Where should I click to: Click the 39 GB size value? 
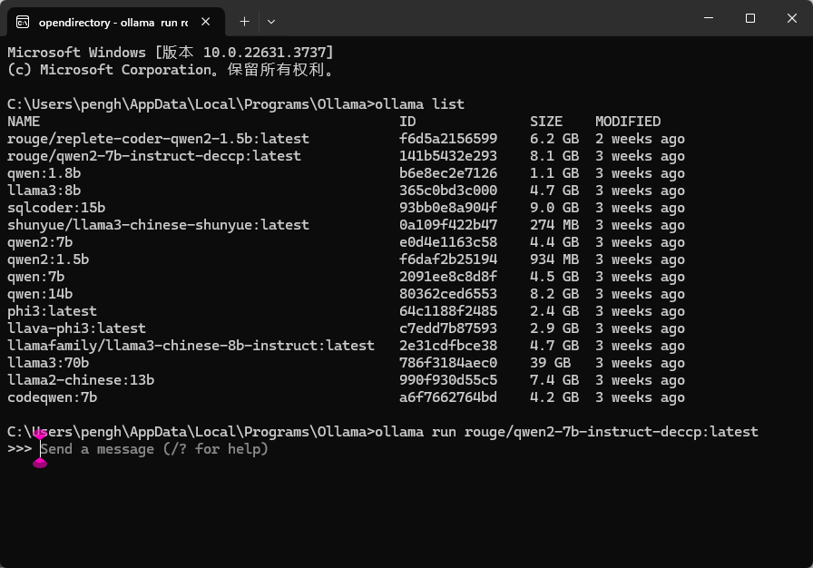pos(550,363)
